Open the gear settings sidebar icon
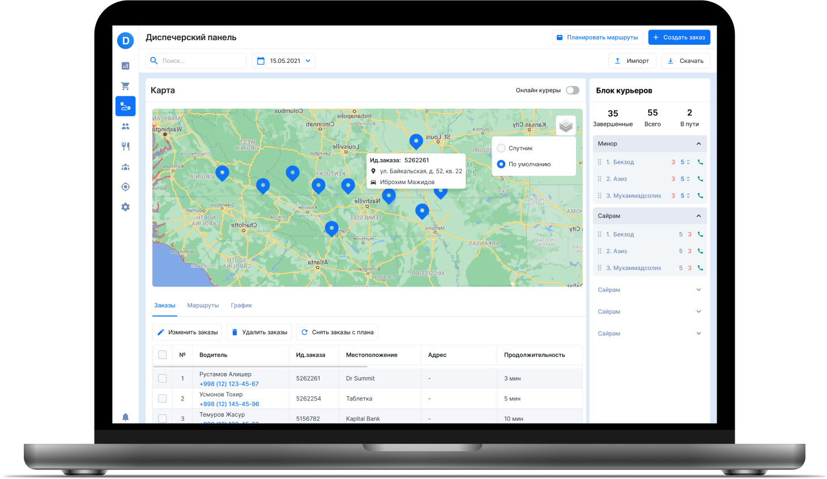Viewport: 827px width, 479px height. [125, 207]
